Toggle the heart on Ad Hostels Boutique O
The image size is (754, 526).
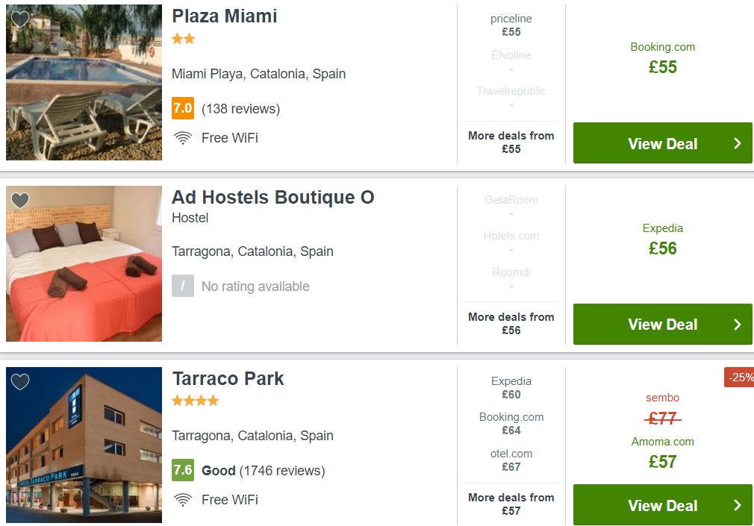[x=20, y=201]
